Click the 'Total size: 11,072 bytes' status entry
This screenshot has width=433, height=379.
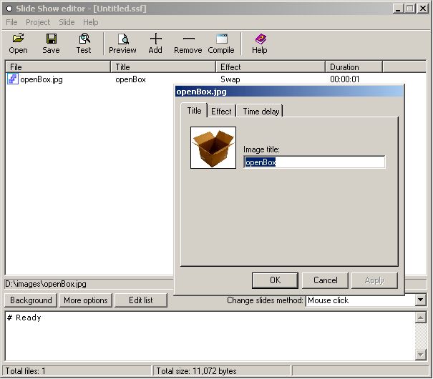coord(196,371)
